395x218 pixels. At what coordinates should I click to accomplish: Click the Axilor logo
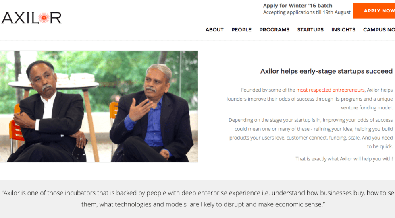[x=31, y=18]
